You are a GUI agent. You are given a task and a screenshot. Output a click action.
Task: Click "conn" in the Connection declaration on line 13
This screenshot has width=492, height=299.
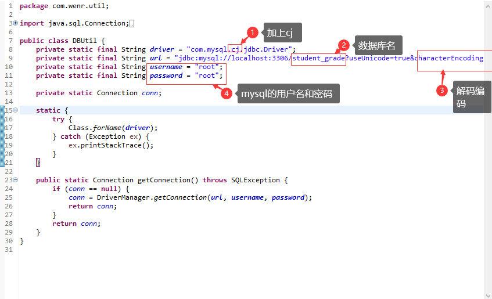[x=150, y=93]
